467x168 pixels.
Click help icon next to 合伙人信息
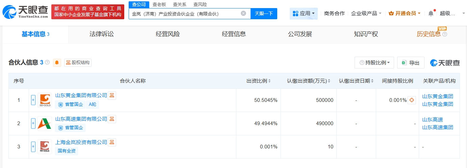pos(47,62)
